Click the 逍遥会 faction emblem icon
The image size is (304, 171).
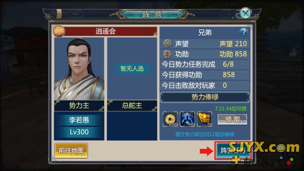pos(59,31)
